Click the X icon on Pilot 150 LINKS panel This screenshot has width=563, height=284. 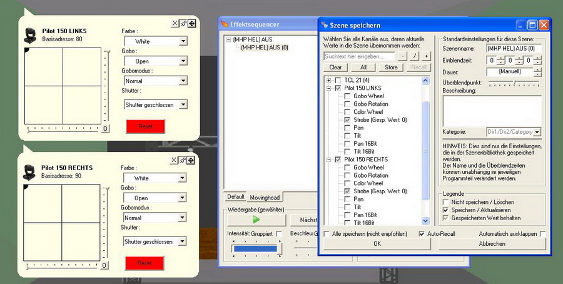click(175, 23)
